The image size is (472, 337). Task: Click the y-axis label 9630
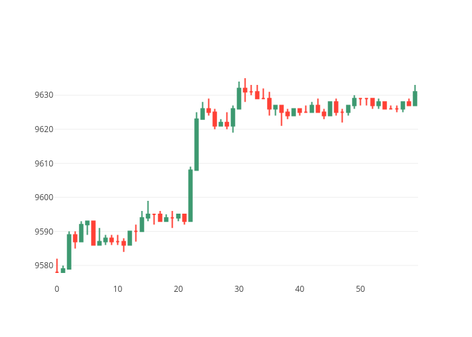[x=43, y=95]
